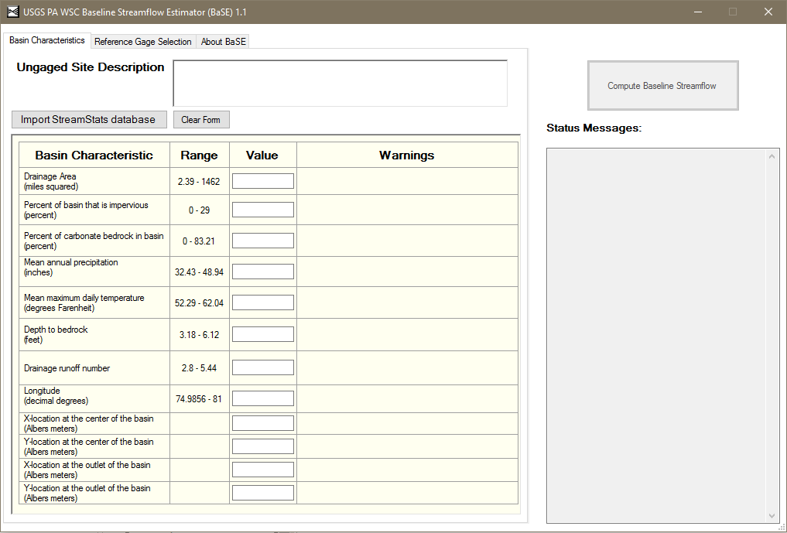Click the '32.43 - 48.94' range cell
The image size is (787, 533).
[199, 272]
